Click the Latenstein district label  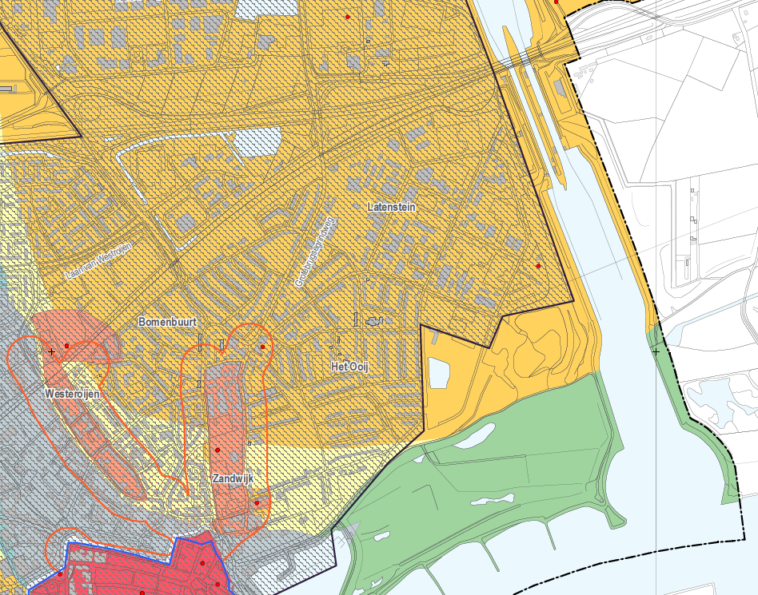tap(391, 207)
